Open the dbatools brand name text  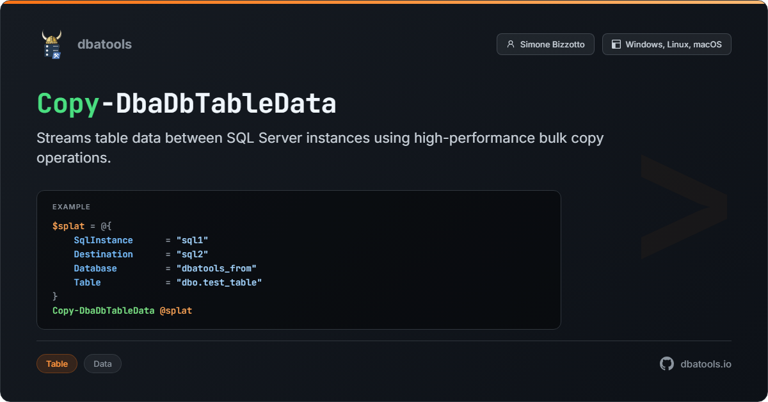[x=104, y=44]
